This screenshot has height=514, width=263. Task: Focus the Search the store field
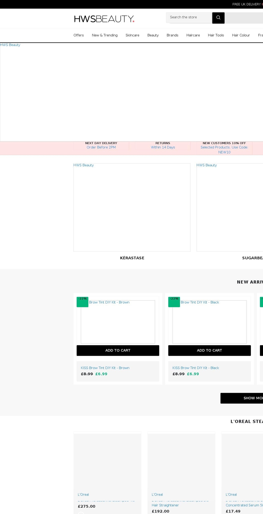(189, 17)
